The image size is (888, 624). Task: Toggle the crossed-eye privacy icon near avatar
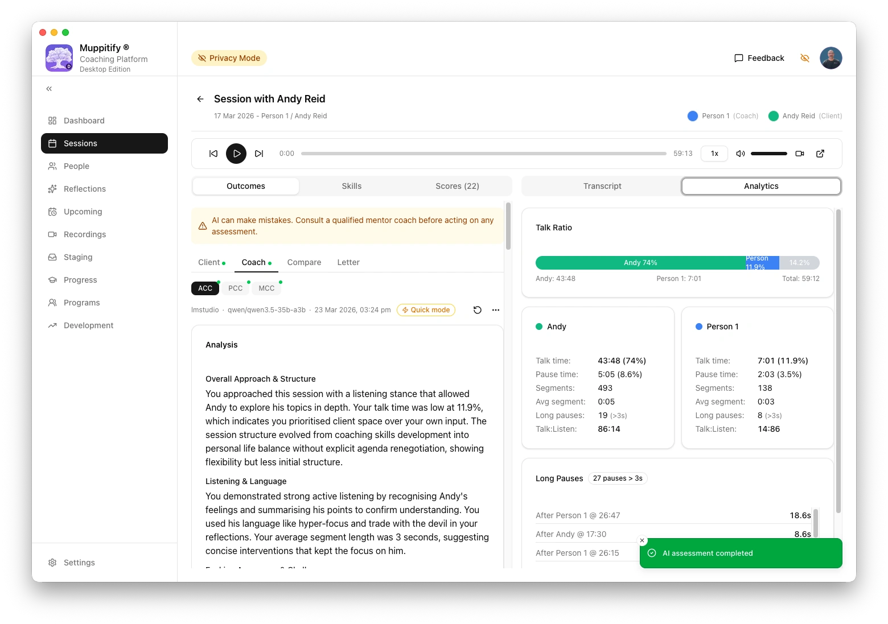coord(805,58)
